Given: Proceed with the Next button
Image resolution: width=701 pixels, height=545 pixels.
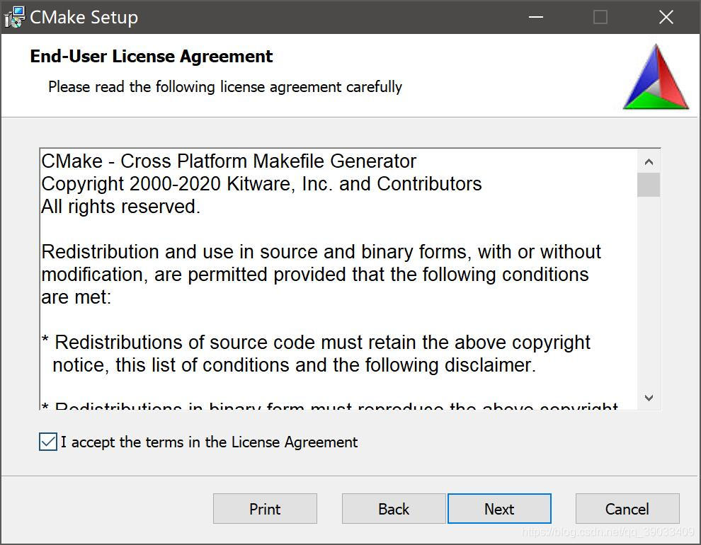Looking at the screenshot, I should [x=499, y=509].
